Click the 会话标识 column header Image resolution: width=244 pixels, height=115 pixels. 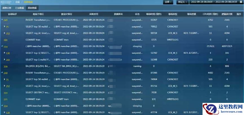[x=12, y=14]
